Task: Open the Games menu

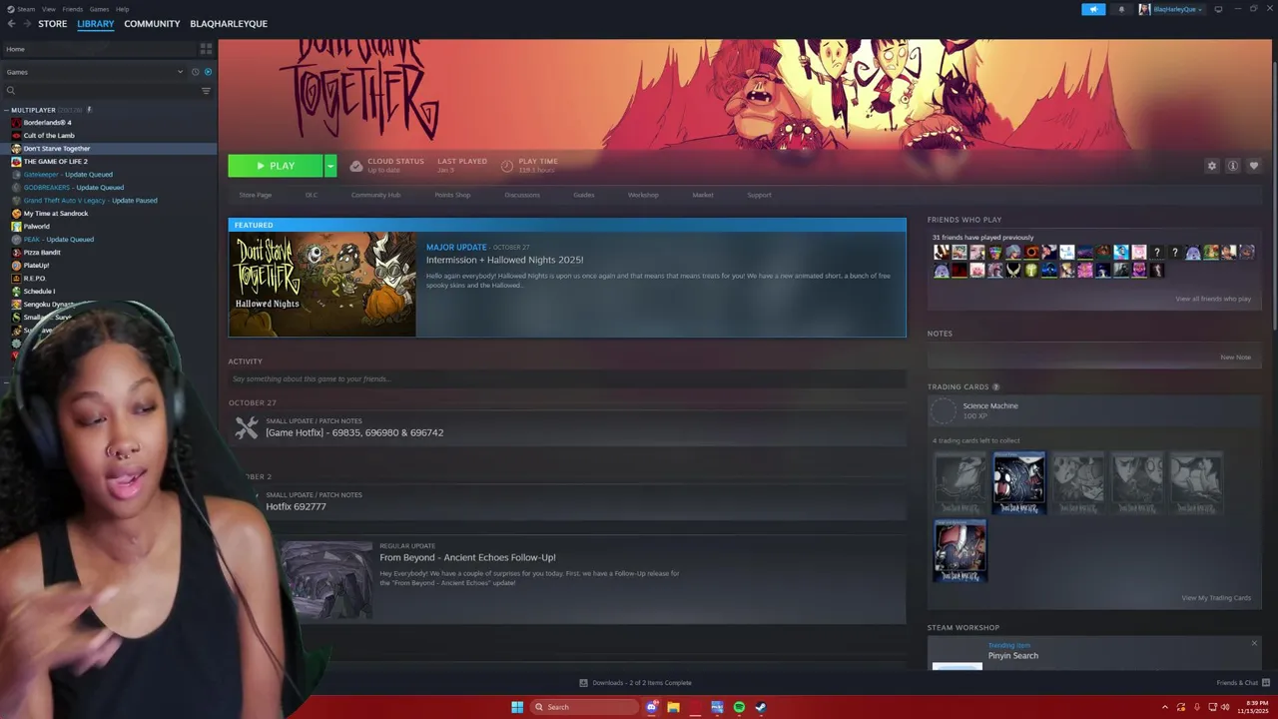Action: tap(99, 9)
